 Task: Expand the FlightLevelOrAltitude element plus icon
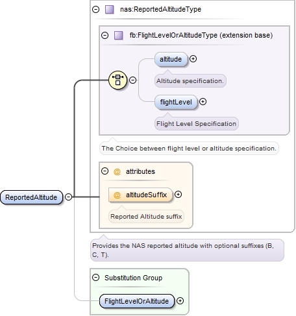click(180, 300)
